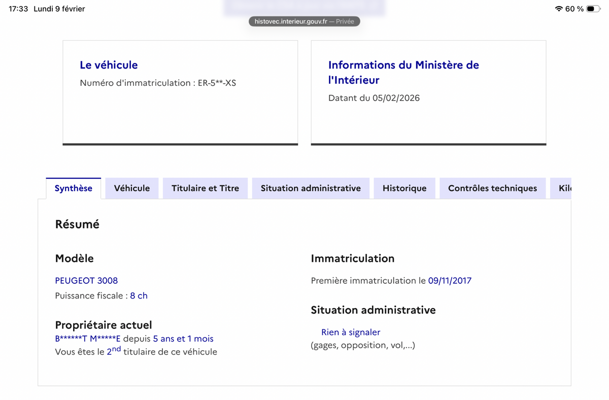The height and width of the screenshot is (400, 609).
Task: Open the Titulaire et Titre tab
Action: point(205,188)
